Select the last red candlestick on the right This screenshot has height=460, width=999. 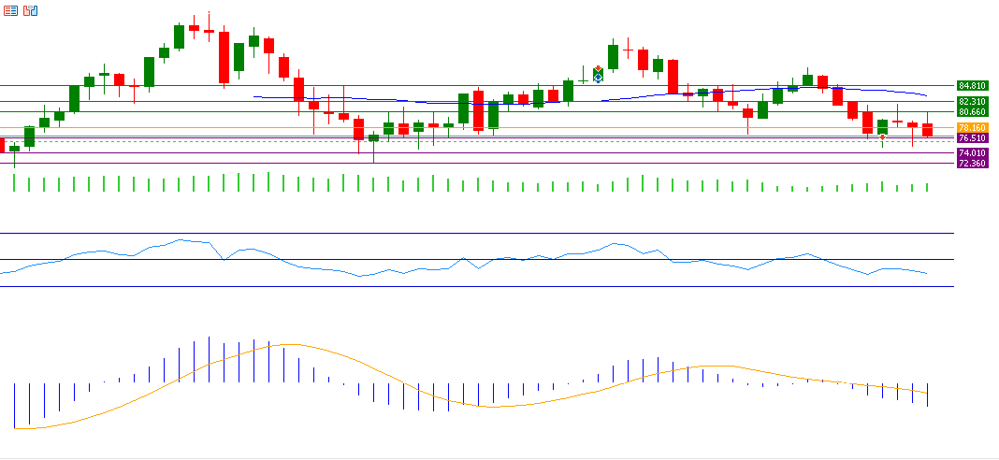click(927, 130)
